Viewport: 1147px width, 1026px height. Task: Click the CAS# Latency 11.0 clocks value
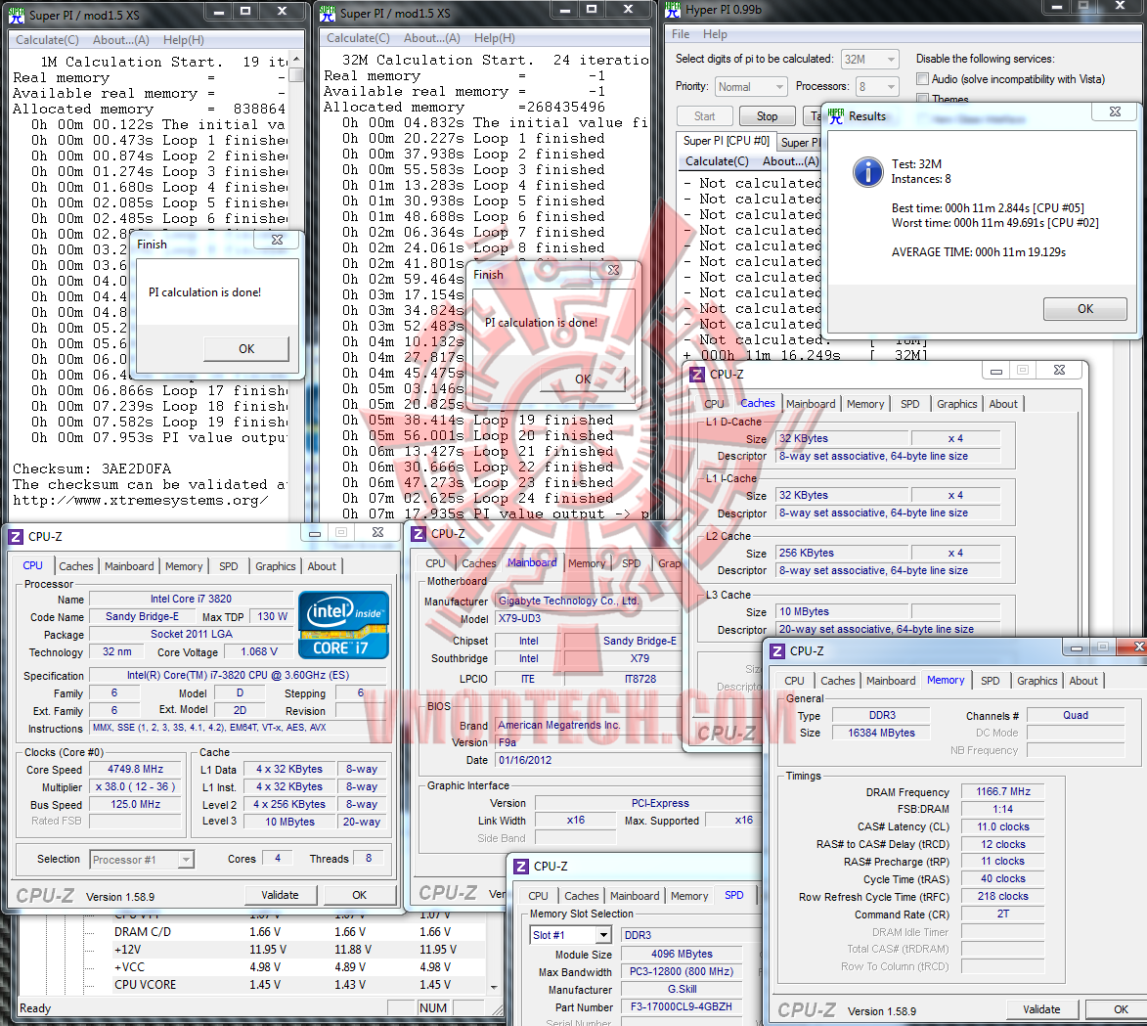pyautogui.click(x=1003, y=826)
